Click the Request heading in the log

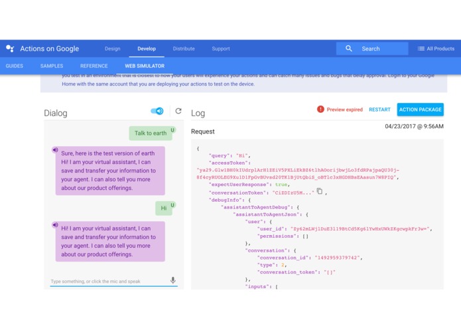pos(203,131)
